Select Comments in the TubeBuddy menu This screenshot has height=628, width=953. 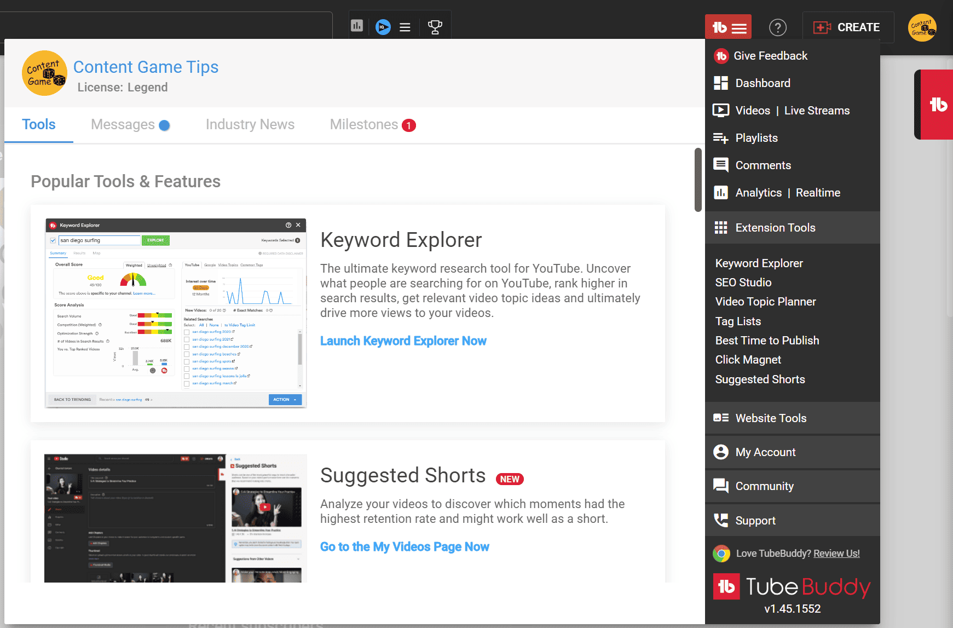point(763,165)
